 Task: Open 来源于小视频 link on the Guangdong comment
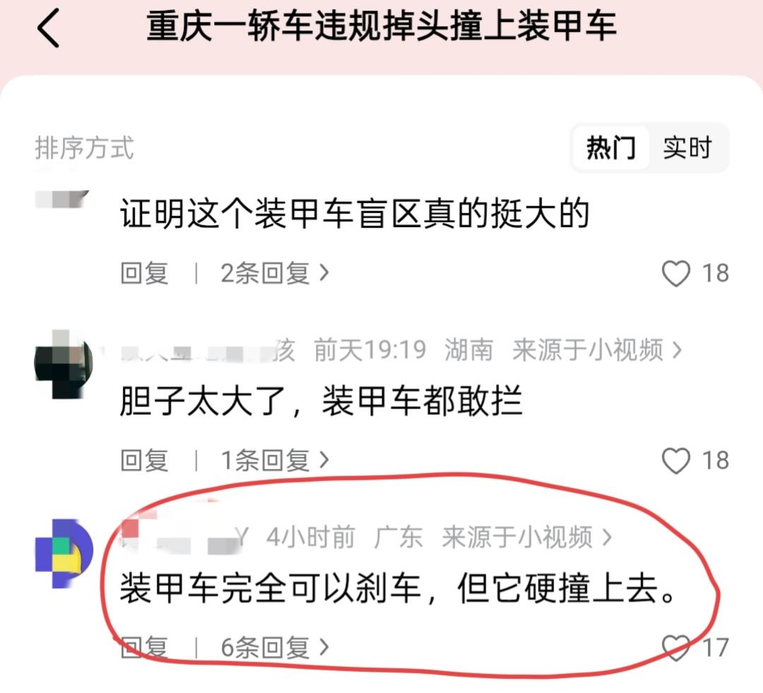pyautogui.click(x=526, y=537)
